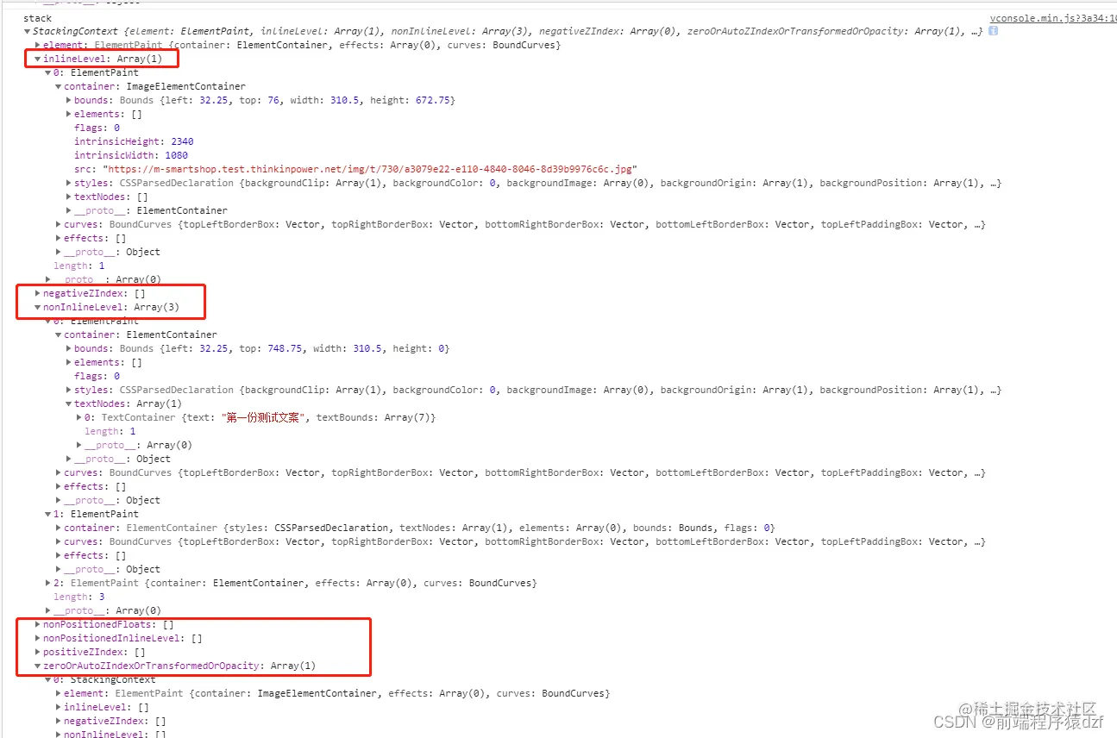Viewport: 1117px width, 738px height.
Task: Expand the 2: ElementPaint item
Action: [47, 583]
